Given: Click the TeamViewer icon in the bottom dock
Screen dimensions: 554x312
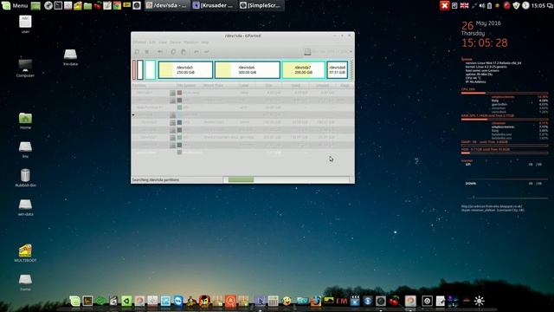Looking at the screenshot, I should (x=177, y=301).
